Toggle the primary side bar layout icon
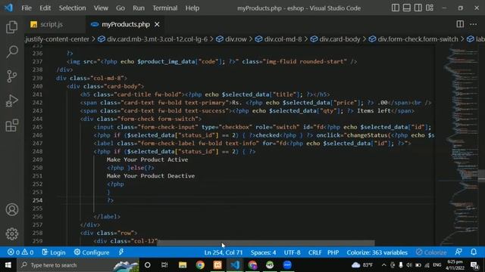The image size is (485, 272). (x=396, y=8)
